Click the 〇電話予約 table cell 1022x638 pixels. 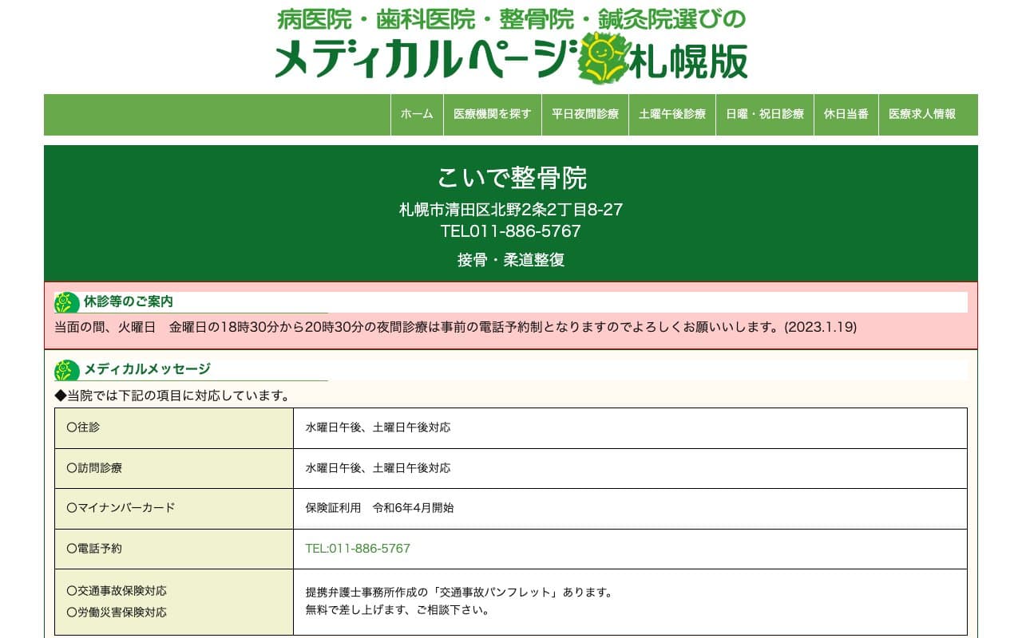point(92,549)
